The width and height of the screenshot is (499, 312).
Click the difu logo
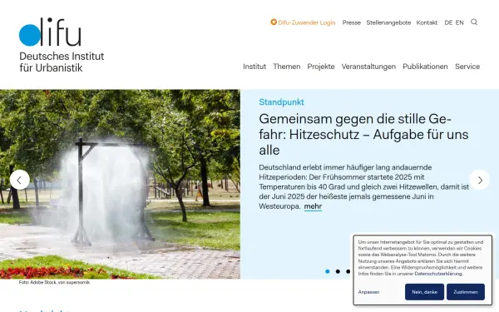click(x=50, y=32)
